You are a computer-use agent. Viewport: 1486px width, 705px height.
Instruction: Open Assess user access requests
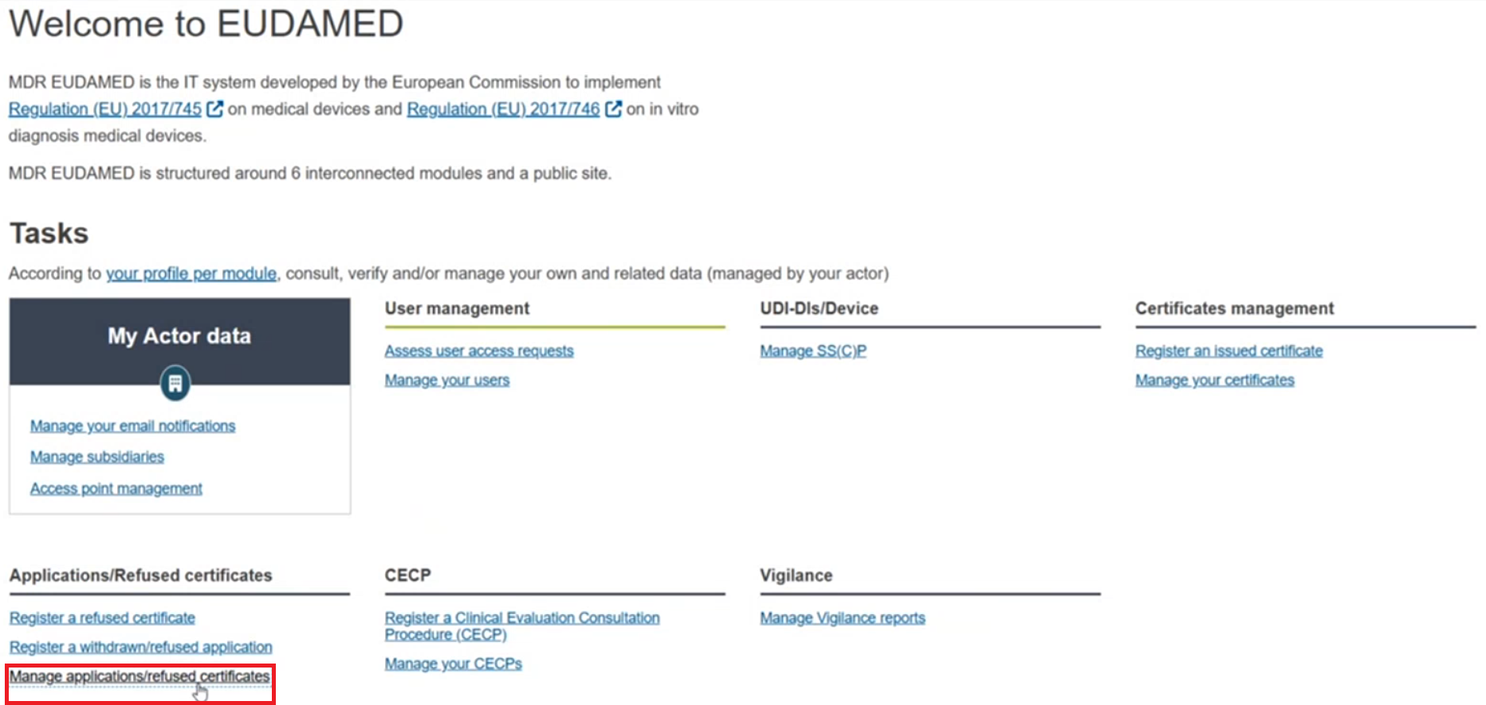pyautogui.click(x=479, y=351)
